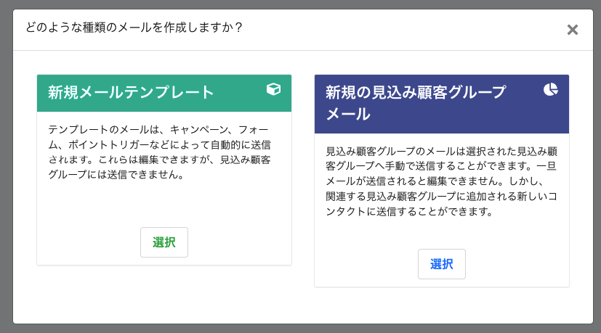
Task: Click the pie chart icon in the segment header
Action: click(551, 89)
